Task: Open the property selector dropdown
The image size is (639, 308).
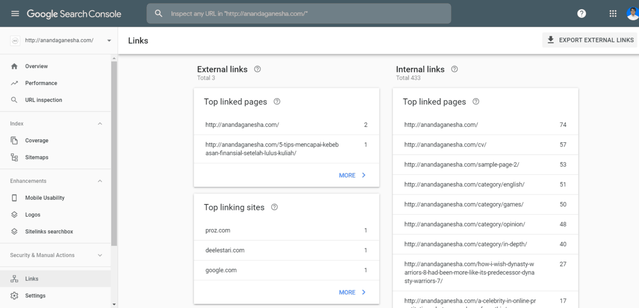Action: 109,40
